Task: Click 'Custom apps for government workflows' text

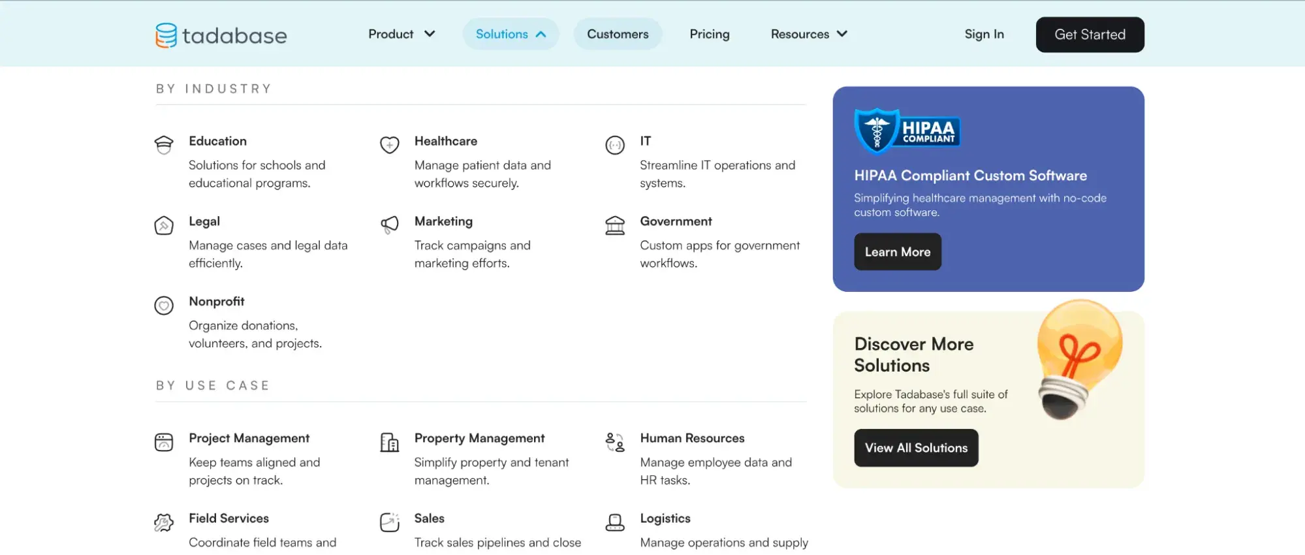Action: tap(719, 254)
